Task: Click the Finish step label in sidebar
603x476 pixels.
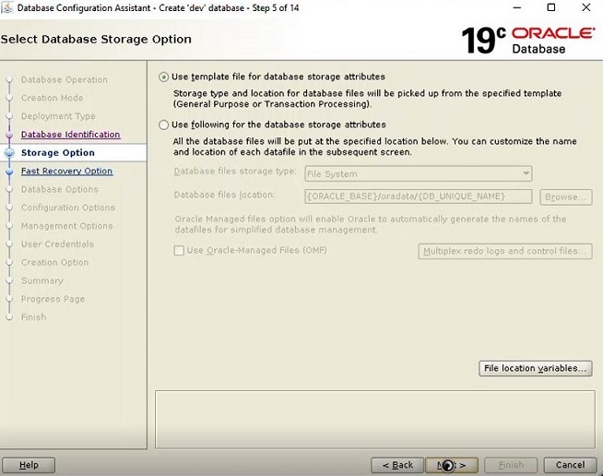Action: [33, 317]
